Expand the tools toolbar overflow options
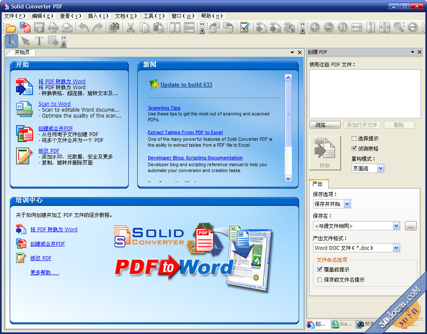The image size is (427, 334). pyautogui.click(x=64, y=41)
